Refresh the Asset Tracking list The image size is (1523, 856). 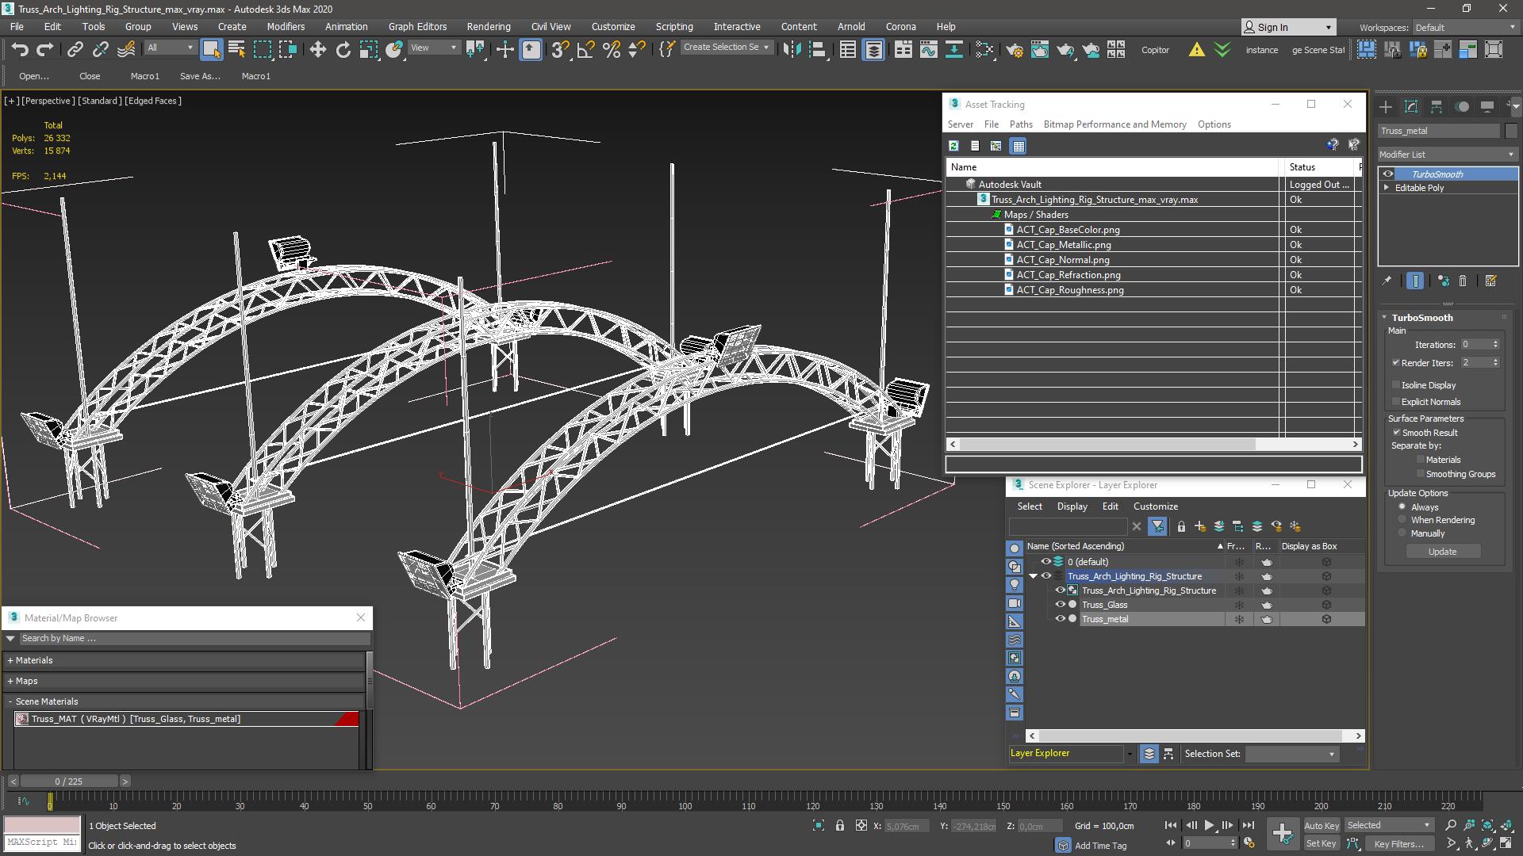(x=953, y=146)
